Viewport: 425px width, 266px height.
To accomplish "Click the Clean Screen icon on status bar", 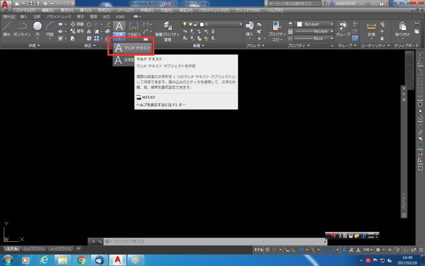I will point(414,250).
